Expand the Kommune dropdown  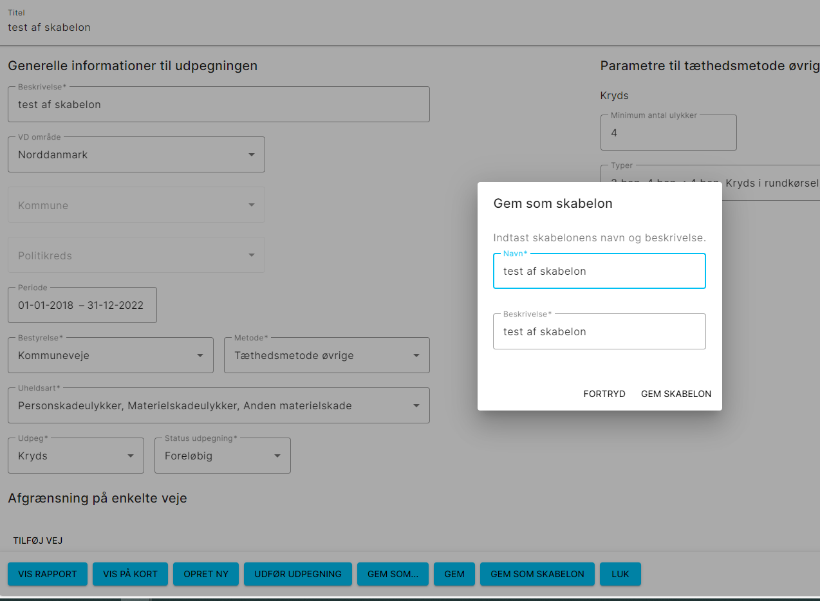click(x=136, y=205)
